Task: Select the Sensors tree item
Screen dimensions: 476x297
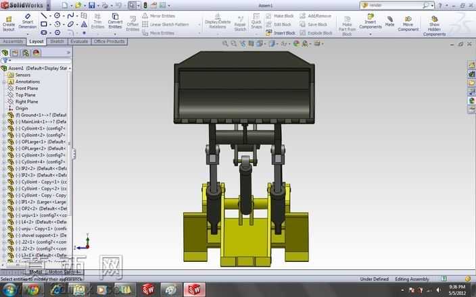Action: (x=23, y=75)
